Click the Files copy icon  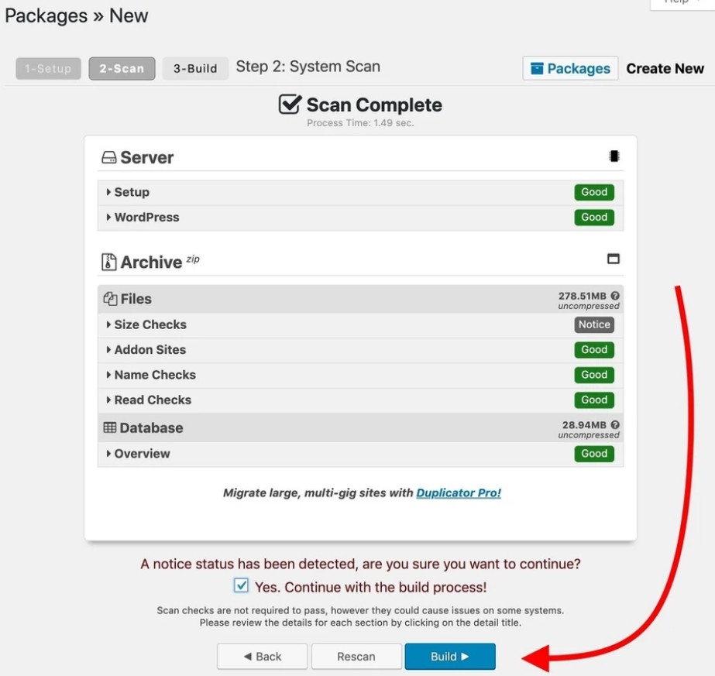point(110,299)
